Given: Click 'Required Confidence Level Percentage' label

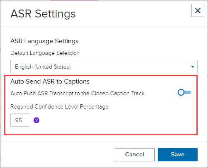Looking at the screenshot, I should (x=60, y=107).
